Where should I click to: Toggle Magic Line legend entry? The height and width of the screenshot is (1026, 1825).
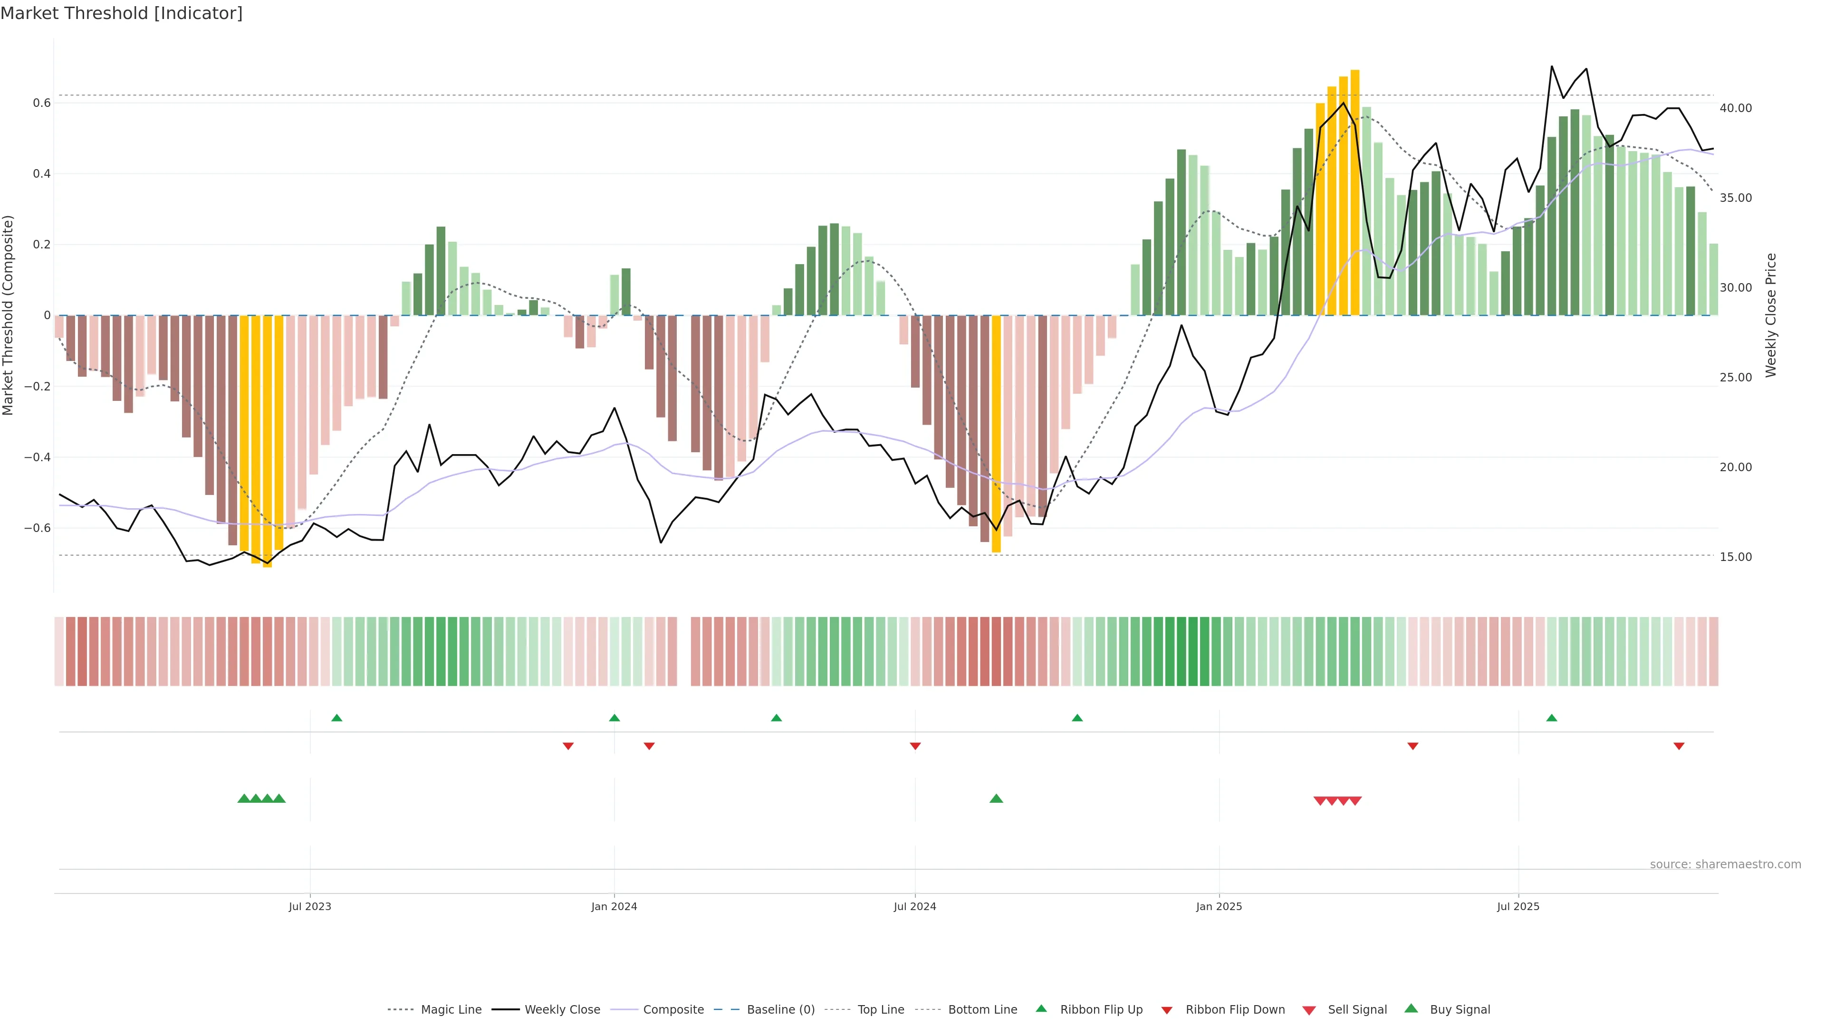coord(451,1010)
